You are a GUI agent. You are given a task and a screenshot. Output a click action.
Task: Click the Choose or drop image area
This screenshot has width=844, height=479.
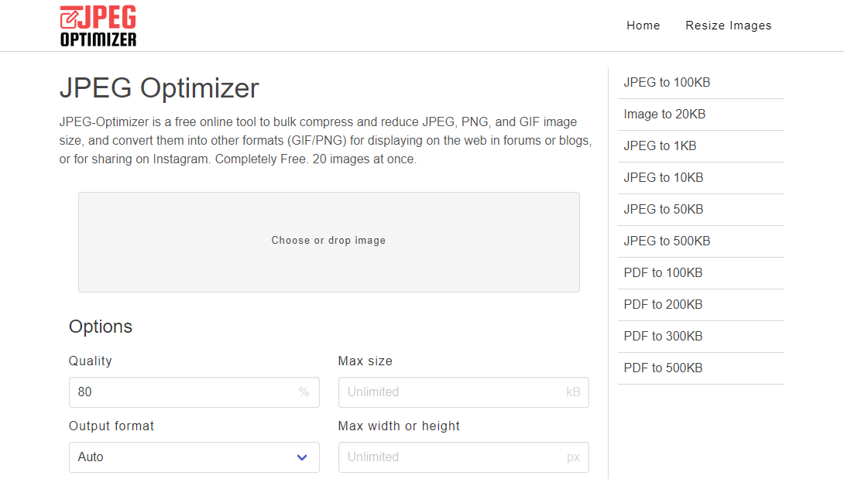coord(328,241)
